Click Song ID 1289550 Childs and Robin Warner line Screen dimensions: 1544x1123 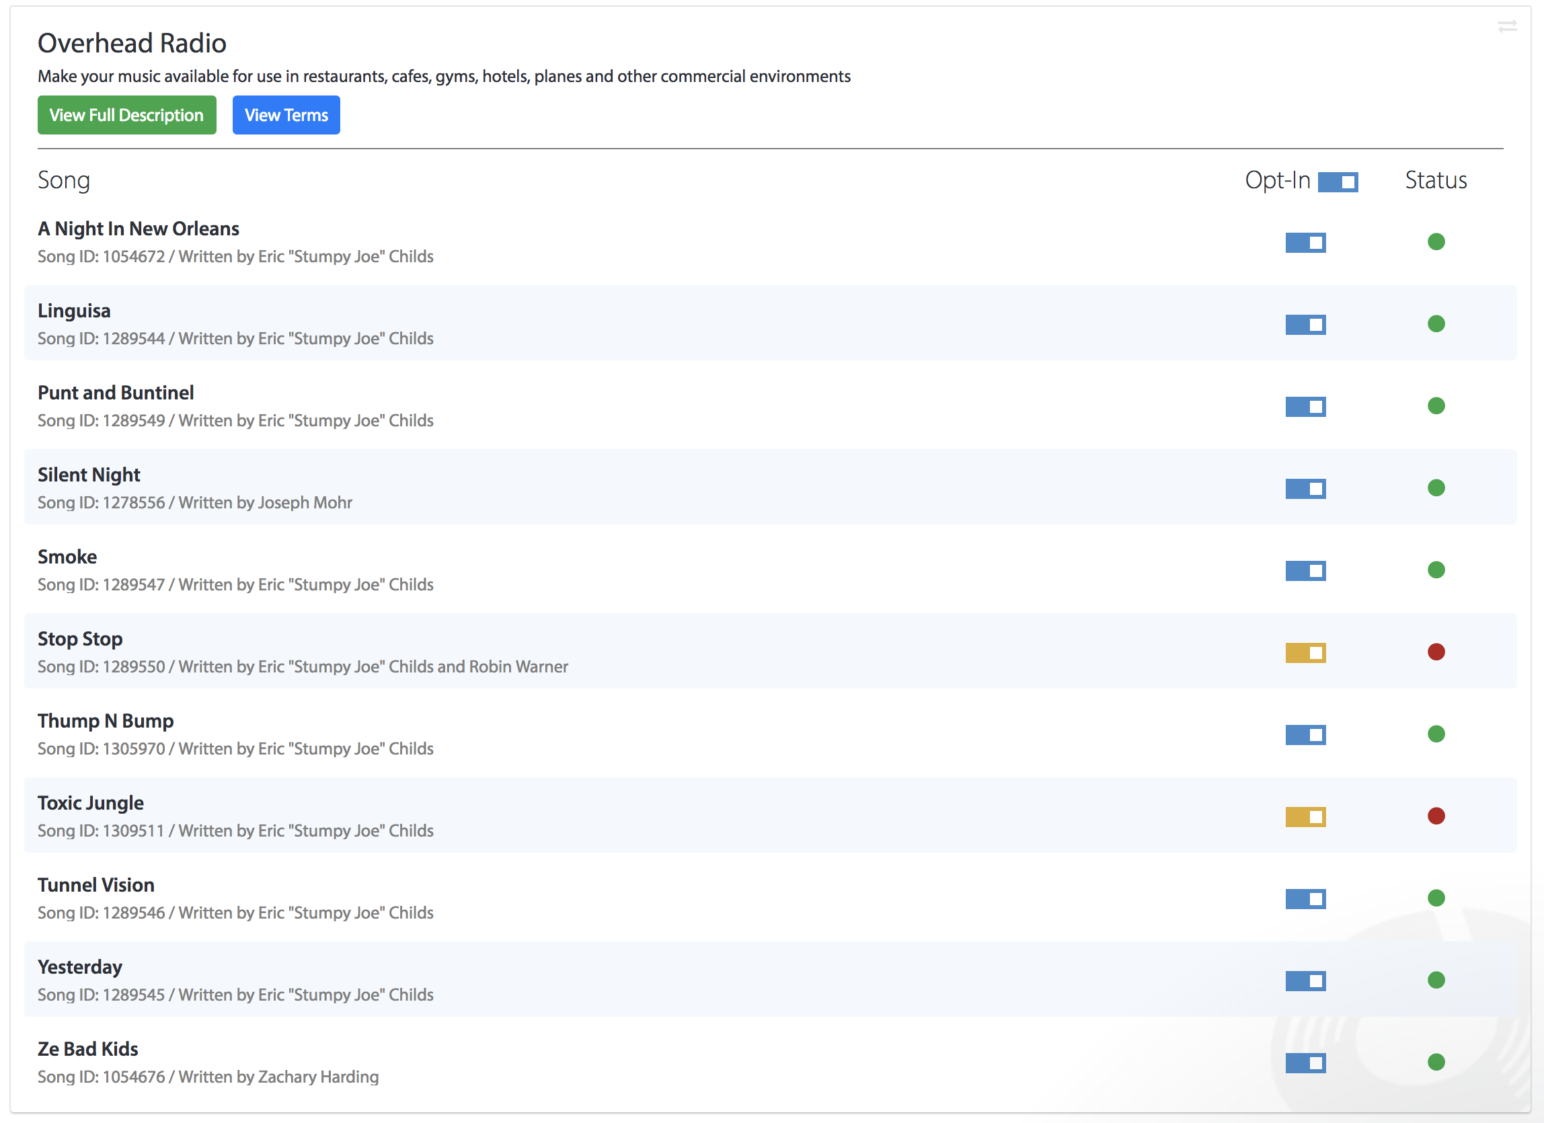pos(303,666)
